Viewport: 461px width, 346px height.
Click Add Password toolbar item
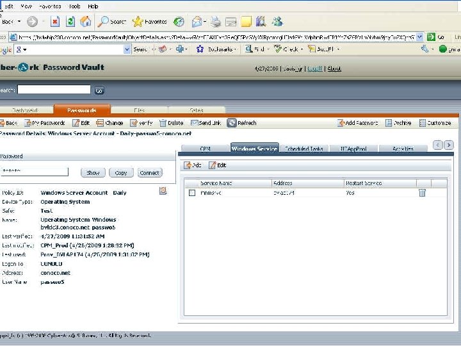click(x=358, y=122)
